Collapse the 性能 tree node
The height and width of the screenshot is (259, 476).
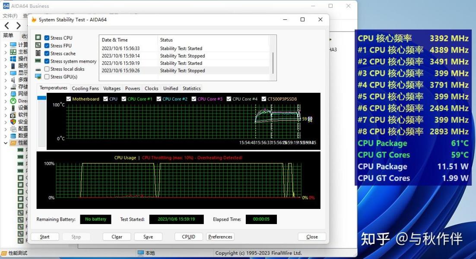(6, 142)
